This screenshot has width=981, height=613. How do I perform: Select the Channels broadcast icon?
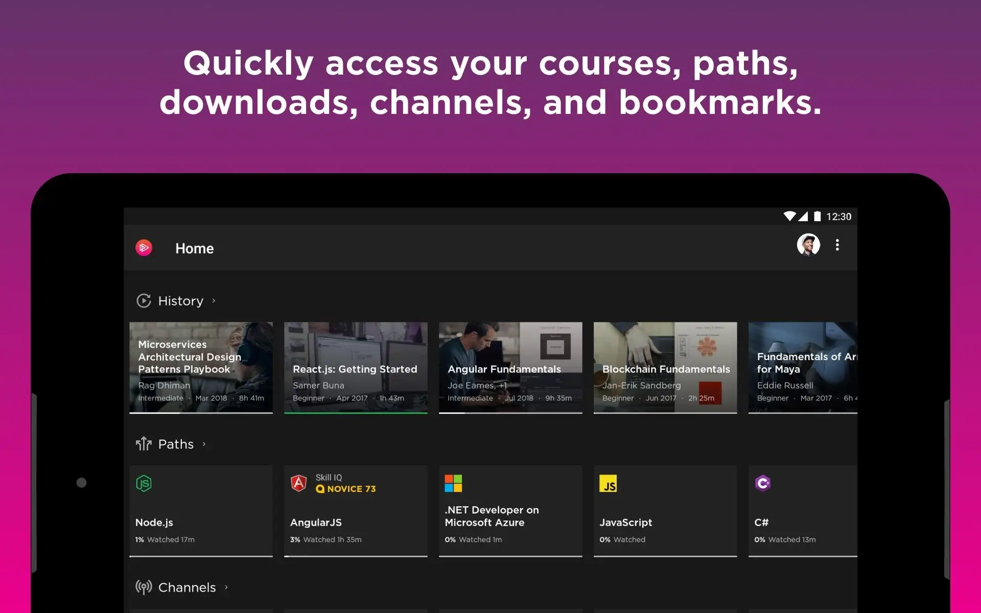coord(144,587)
